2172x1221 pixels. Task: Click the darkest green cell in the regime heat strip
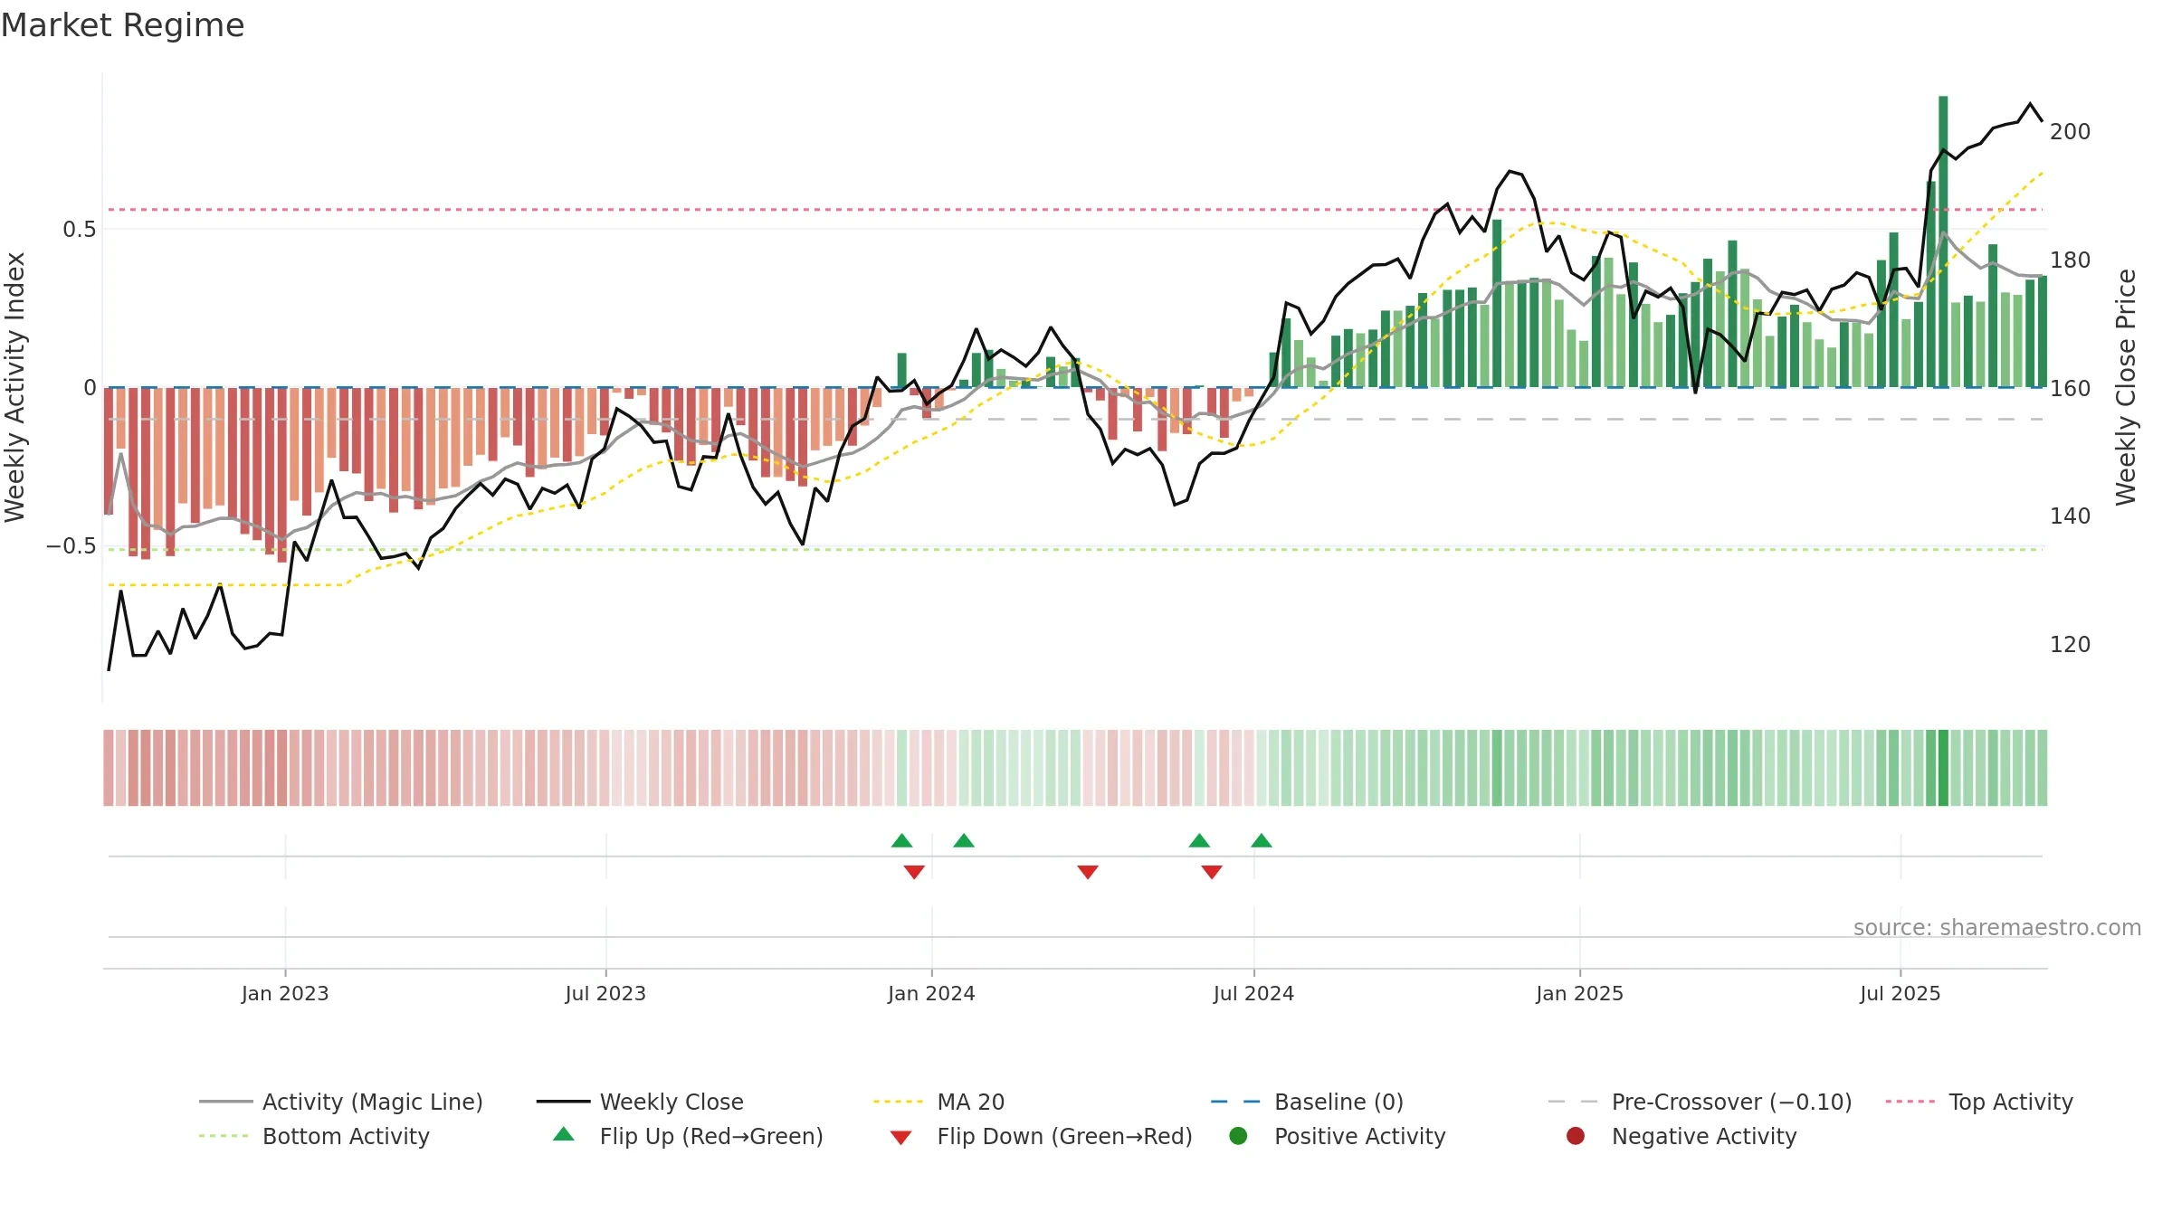[1943, 768]
